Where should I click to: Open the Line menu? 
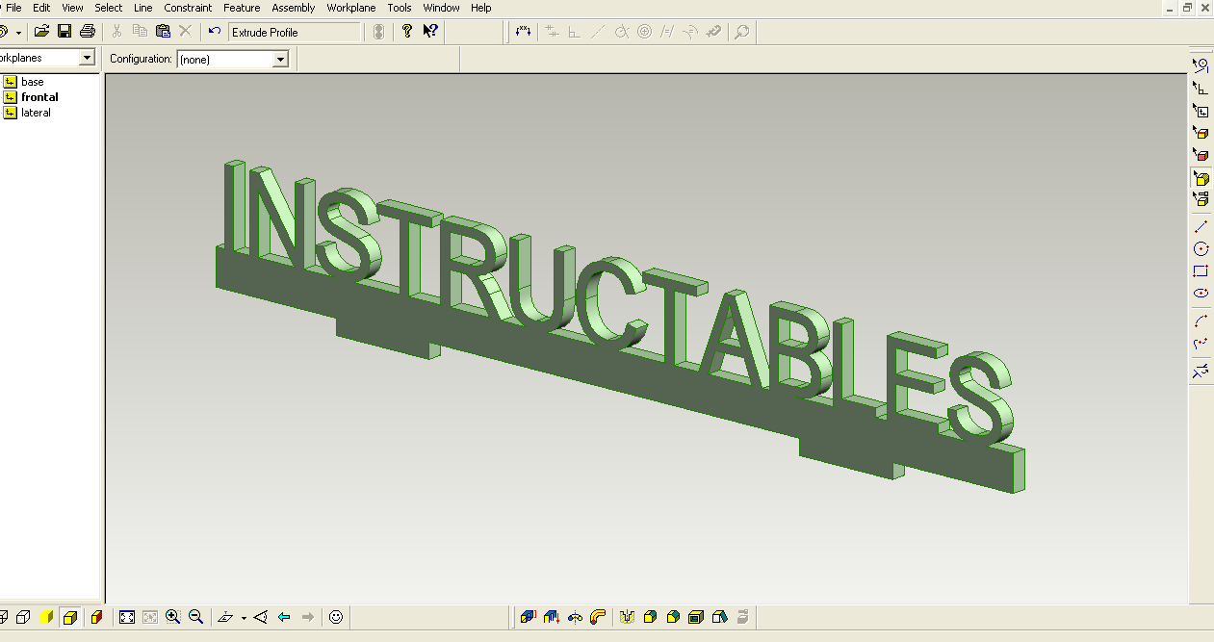point(142,8)
